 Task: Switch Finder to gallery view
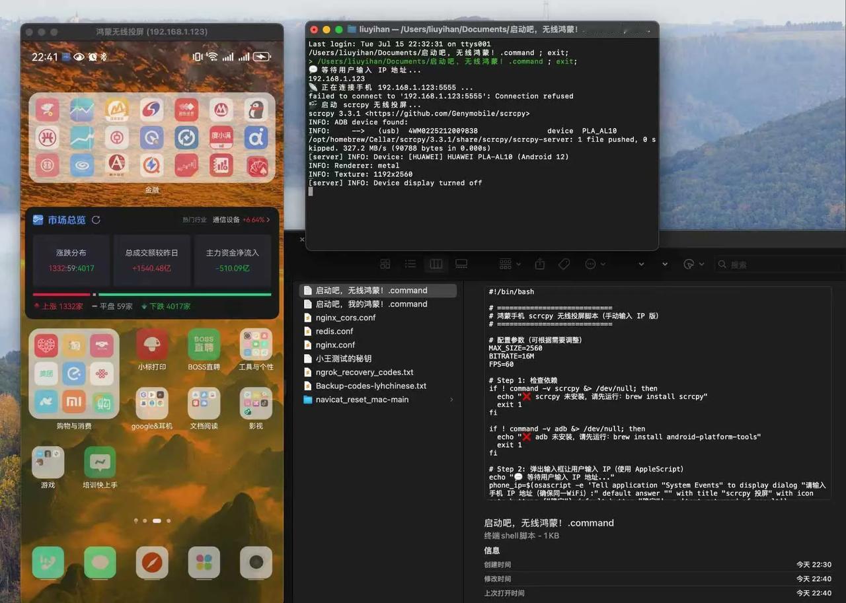click(461, 264)
